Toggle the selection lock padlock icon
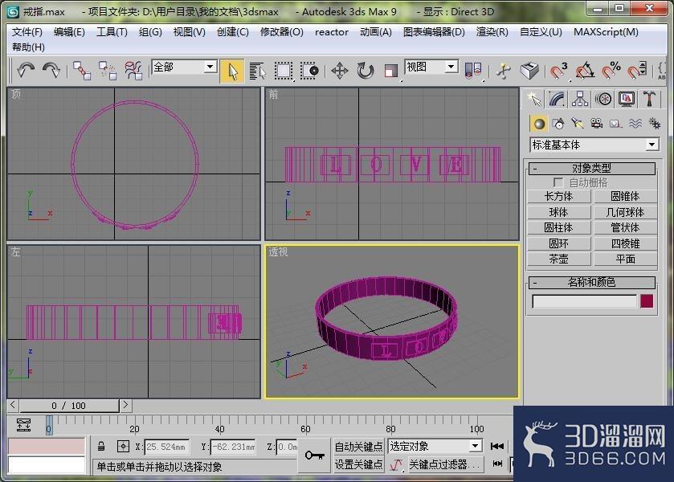The height and width of the screenshot is (482, 674). coord(101,447)
